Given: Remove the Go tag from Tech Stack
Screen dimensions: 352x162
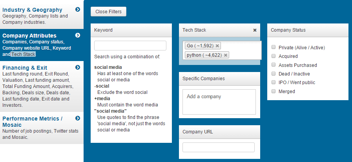Looking at the screenshot, I should [217, 46].
